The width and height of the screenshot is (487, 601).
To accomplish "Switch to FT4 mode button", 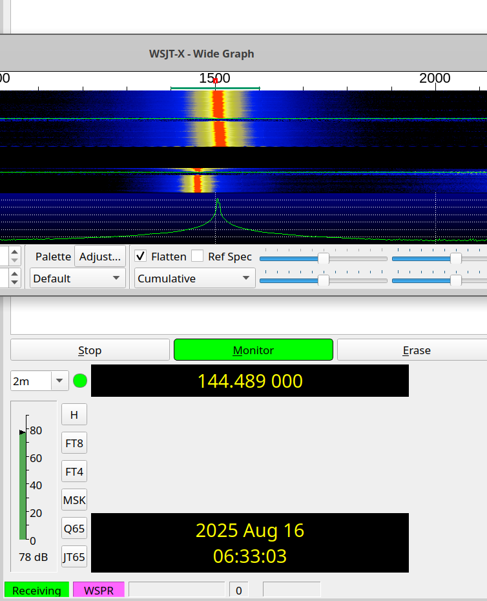I will (x=74, y=472).
